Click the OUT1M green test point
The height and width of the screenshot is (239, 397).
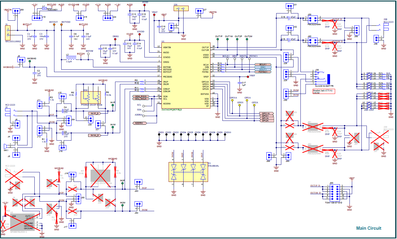coord(228,39)
